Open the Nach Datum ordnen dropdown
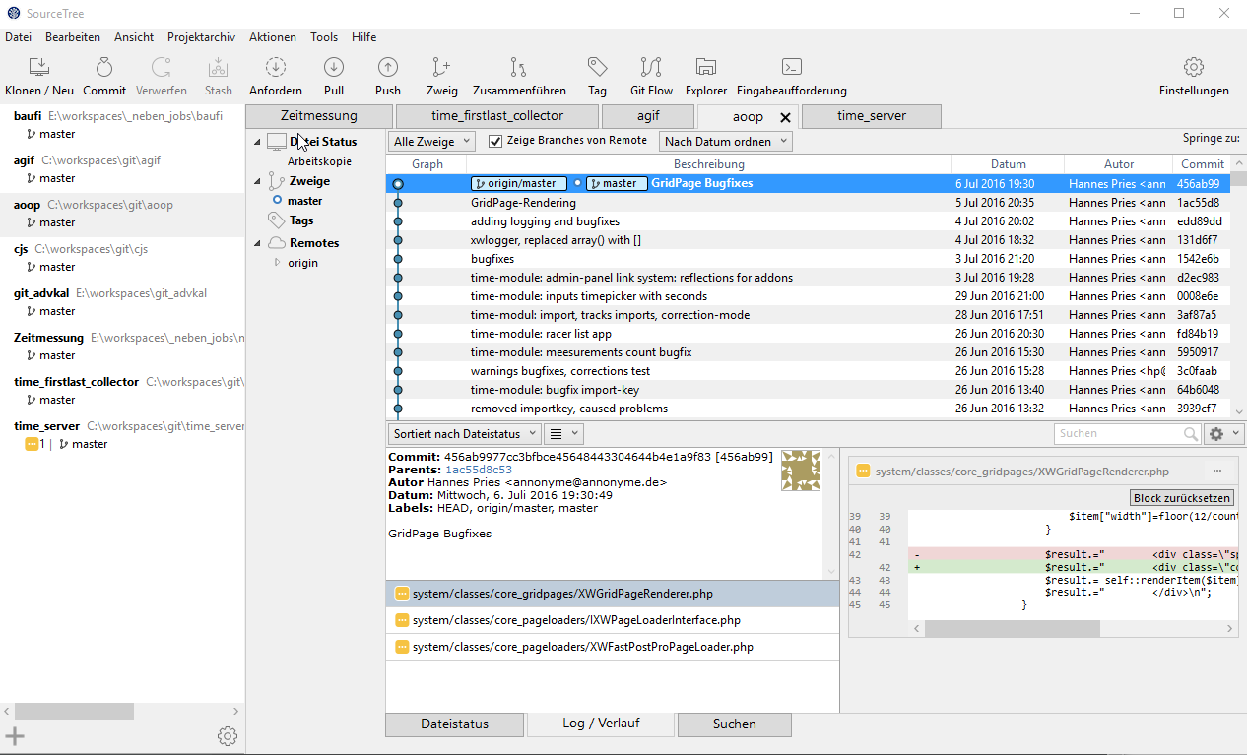This screenshot has height=755, width=1247. click(726, 142)
